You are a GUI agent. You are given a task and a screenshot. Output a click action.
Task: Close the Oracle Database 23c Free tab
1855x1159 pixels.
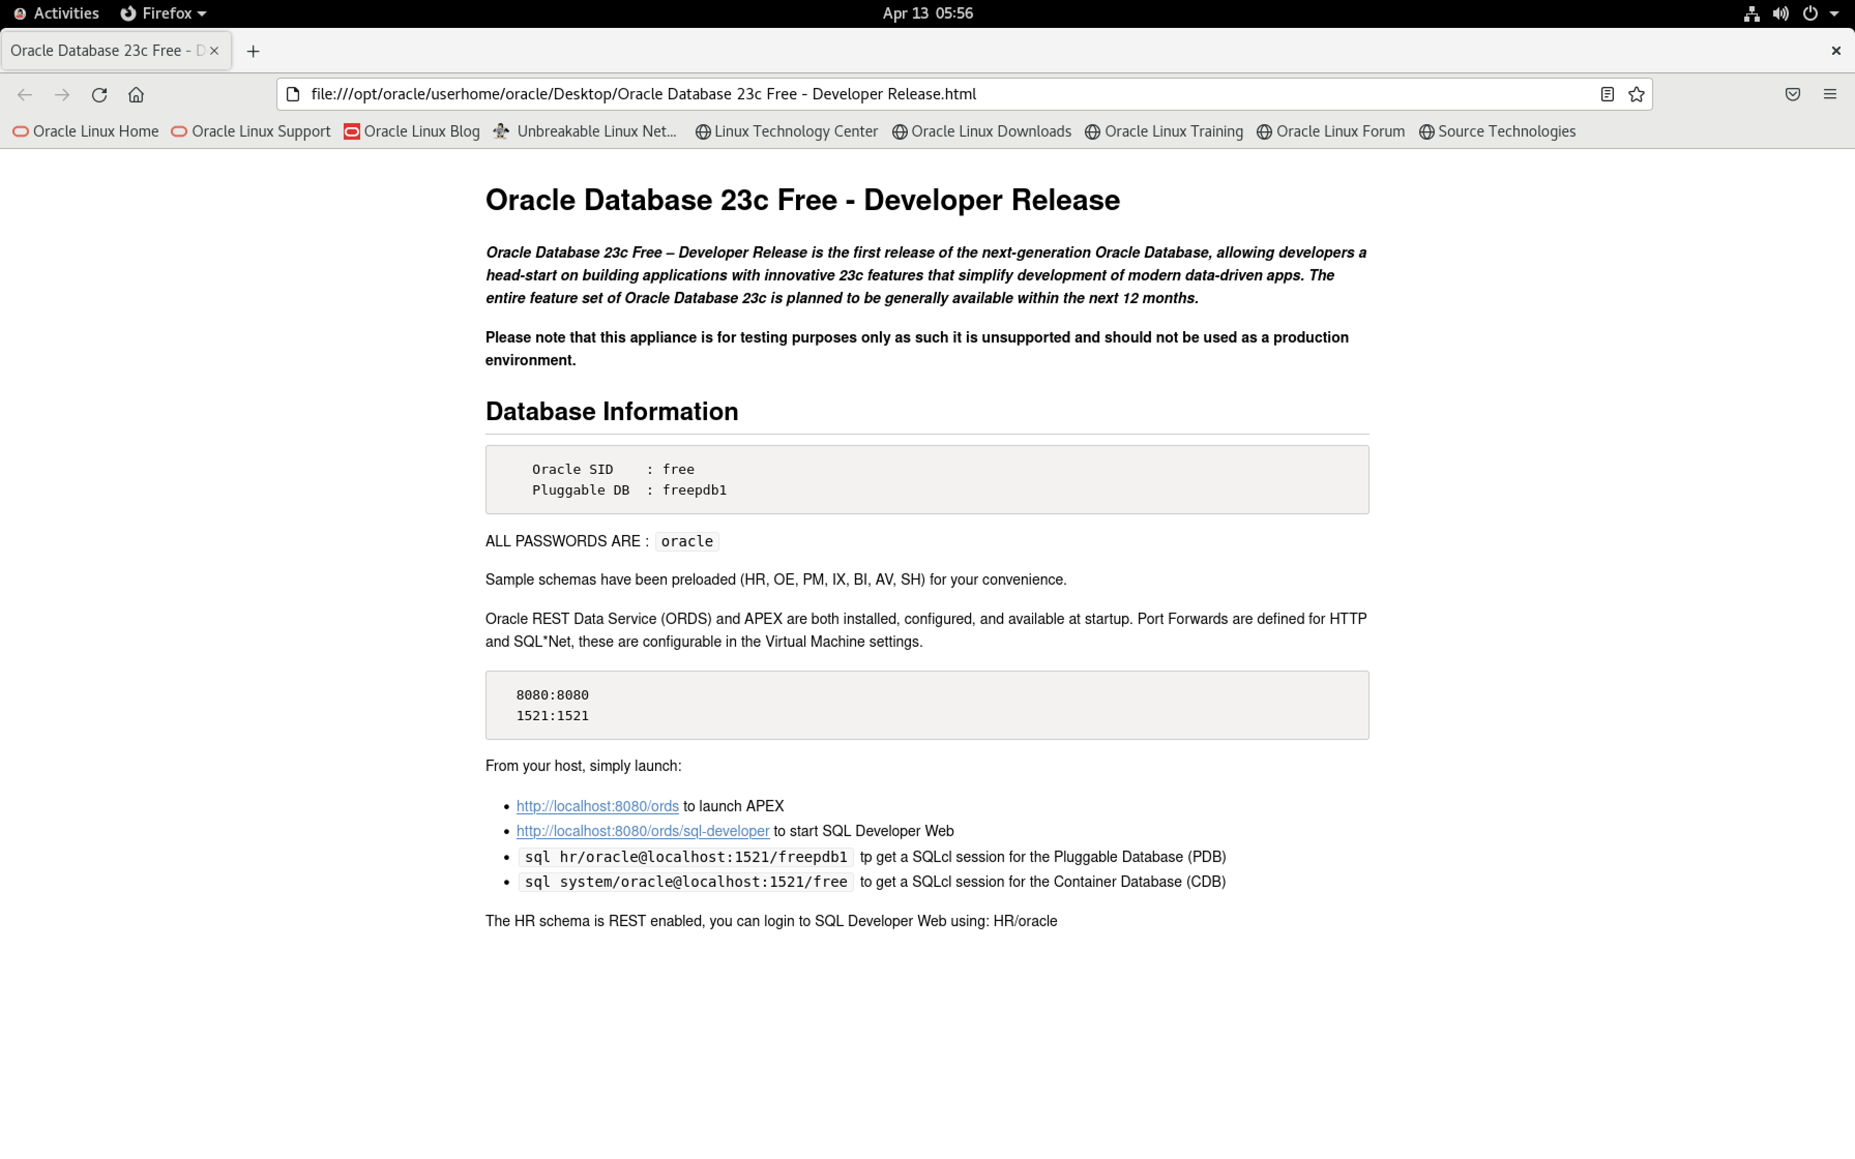215,51
